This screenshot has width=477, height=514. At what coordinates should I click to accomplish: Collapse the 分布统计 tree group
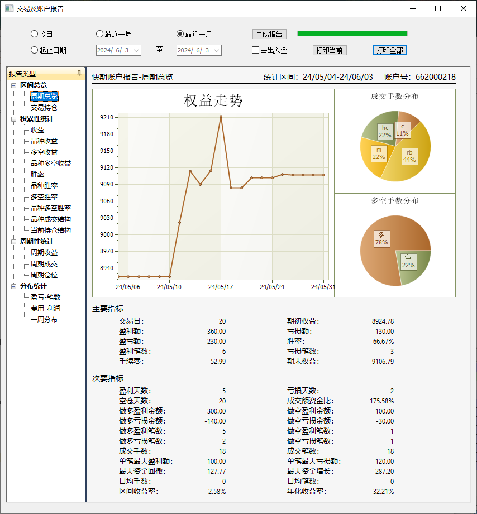14,286
